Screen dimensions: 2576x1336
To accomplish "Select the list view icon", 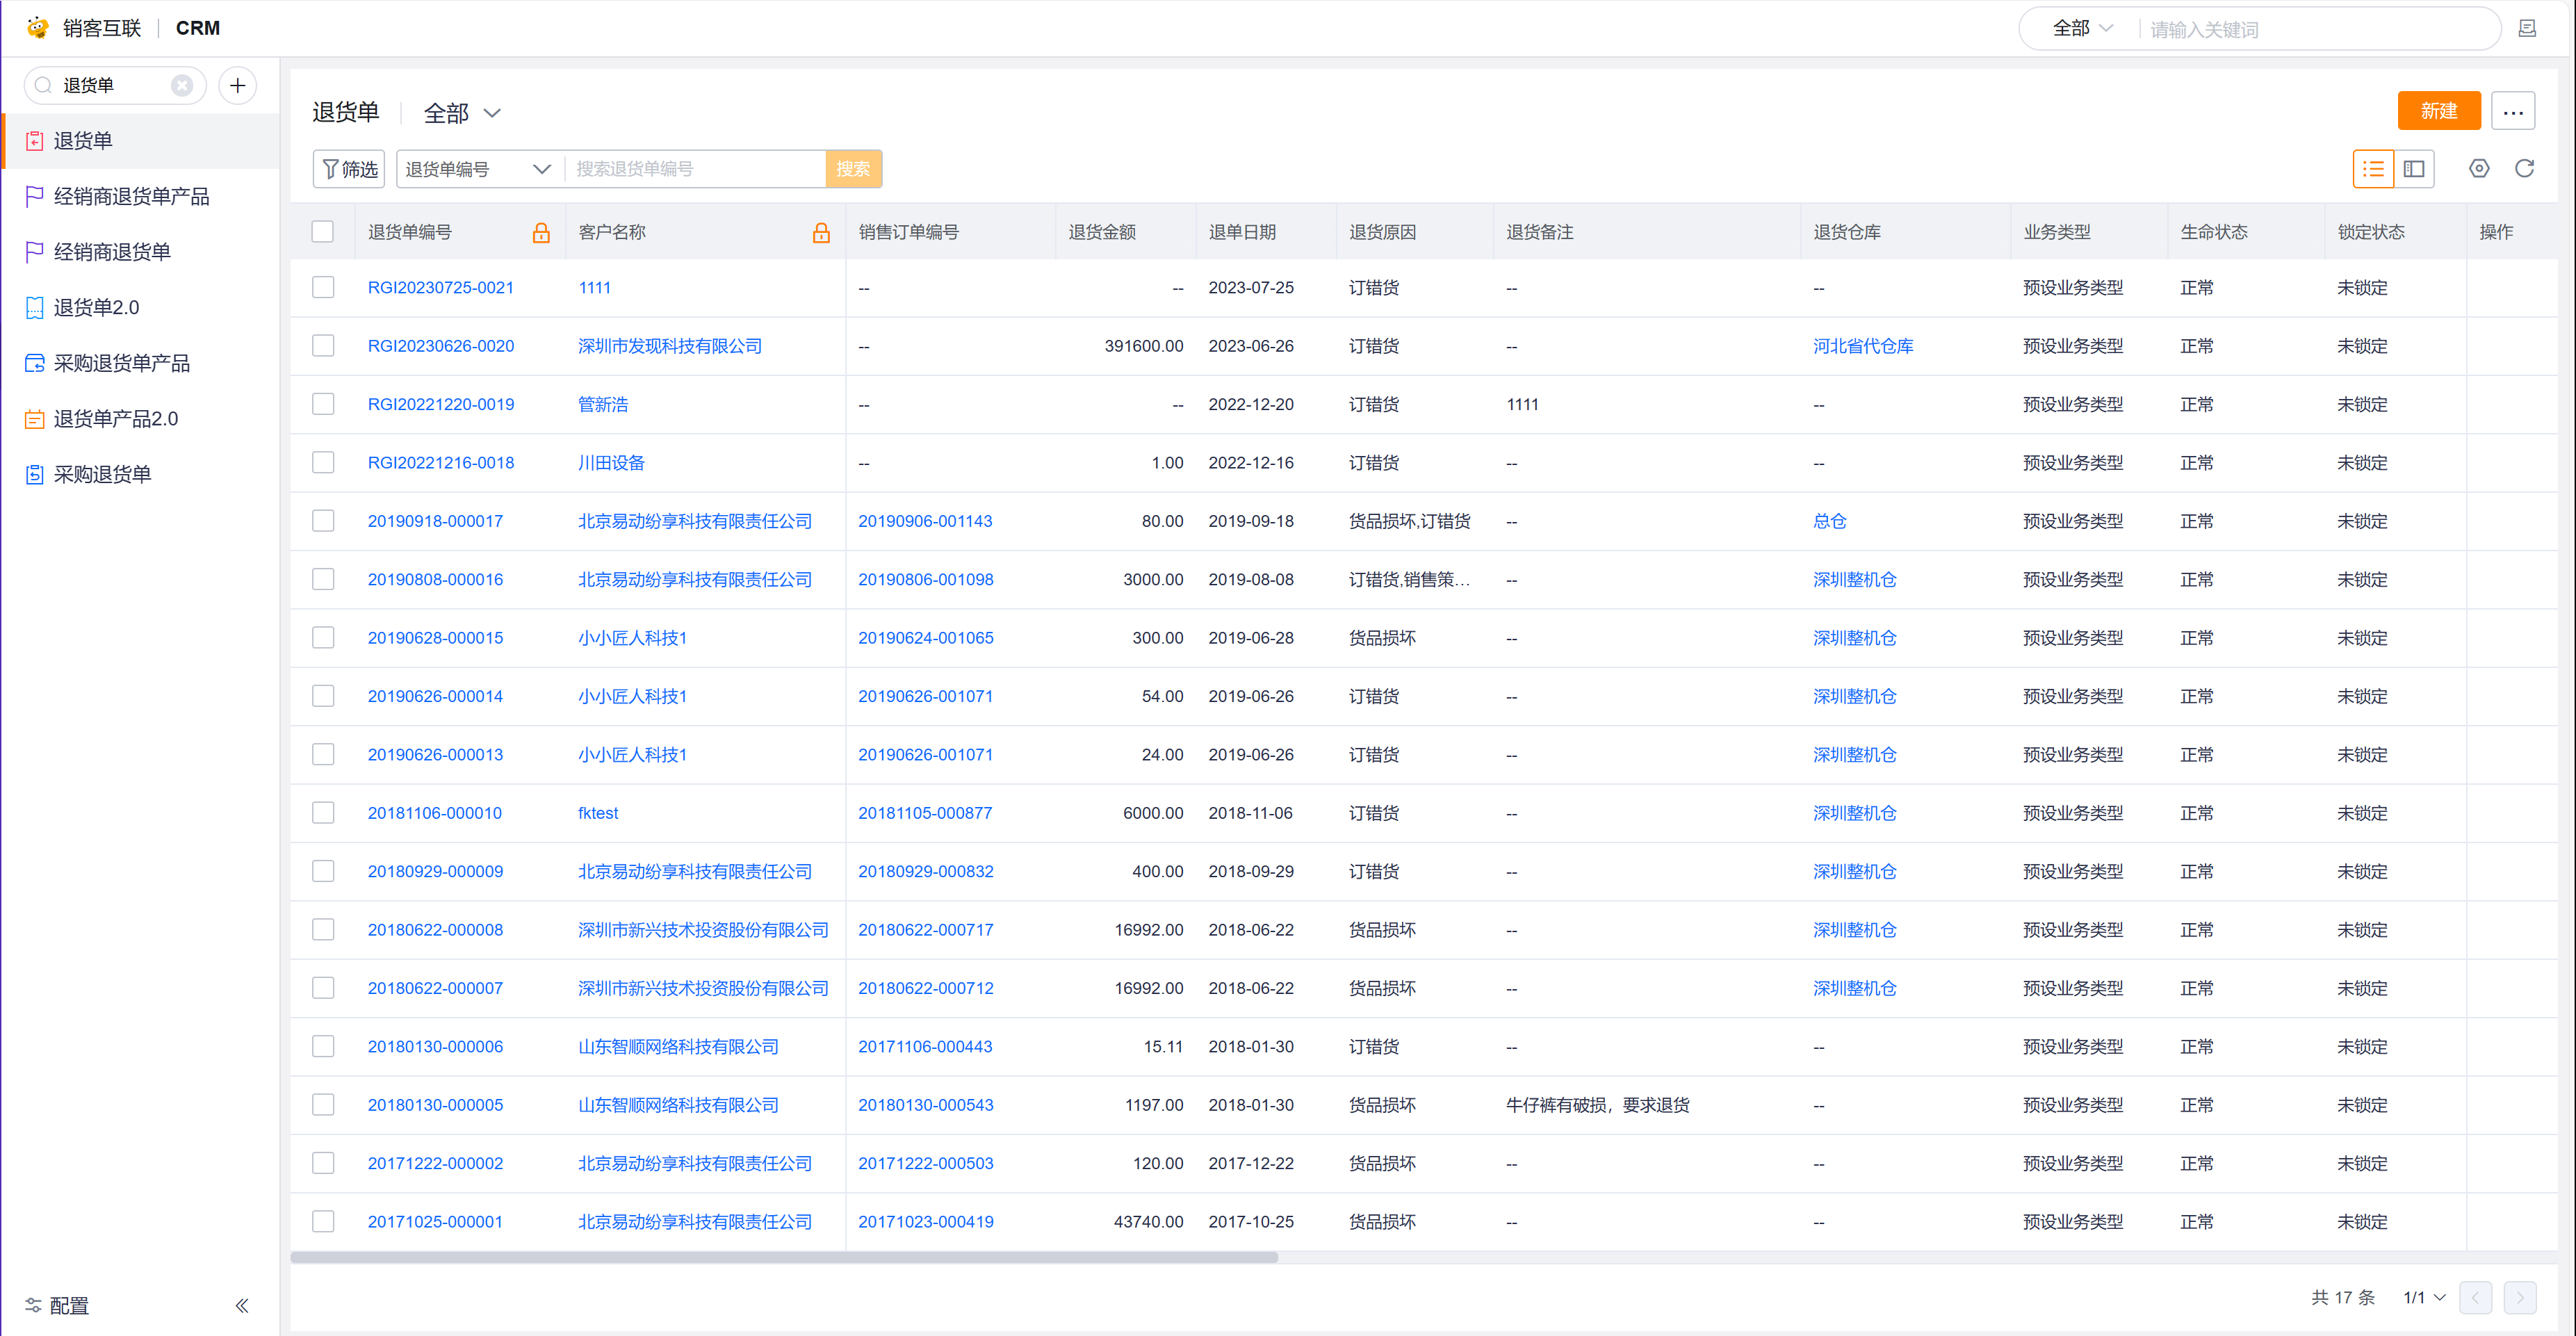I will coord(2373,168).
